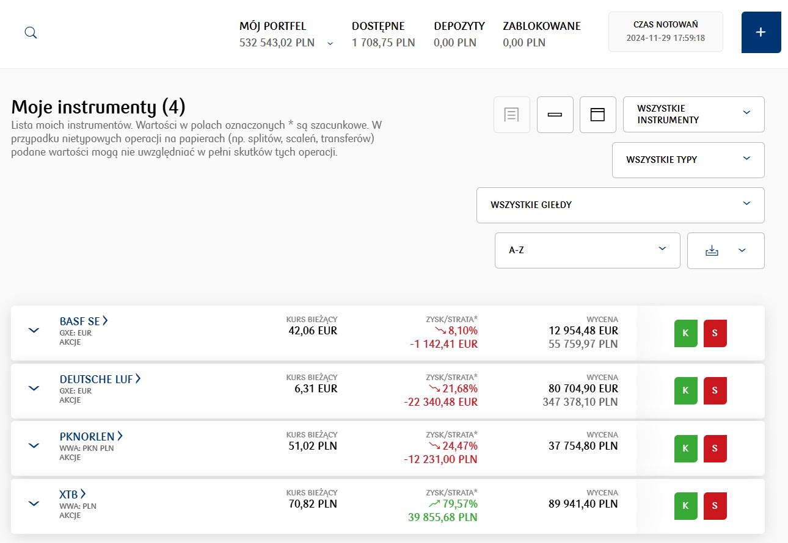Click the loss value -22 340,48 EUR
This screenshot has width=788, height=543.
[440, 402]
